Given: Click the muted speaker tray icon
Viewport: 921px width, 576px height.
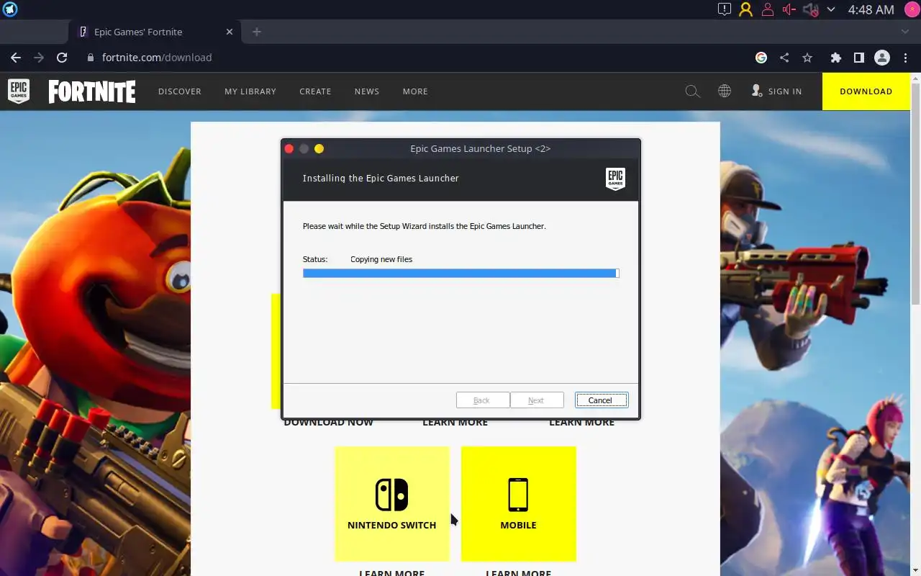Looking at the screenshot, I should (811, 9).
